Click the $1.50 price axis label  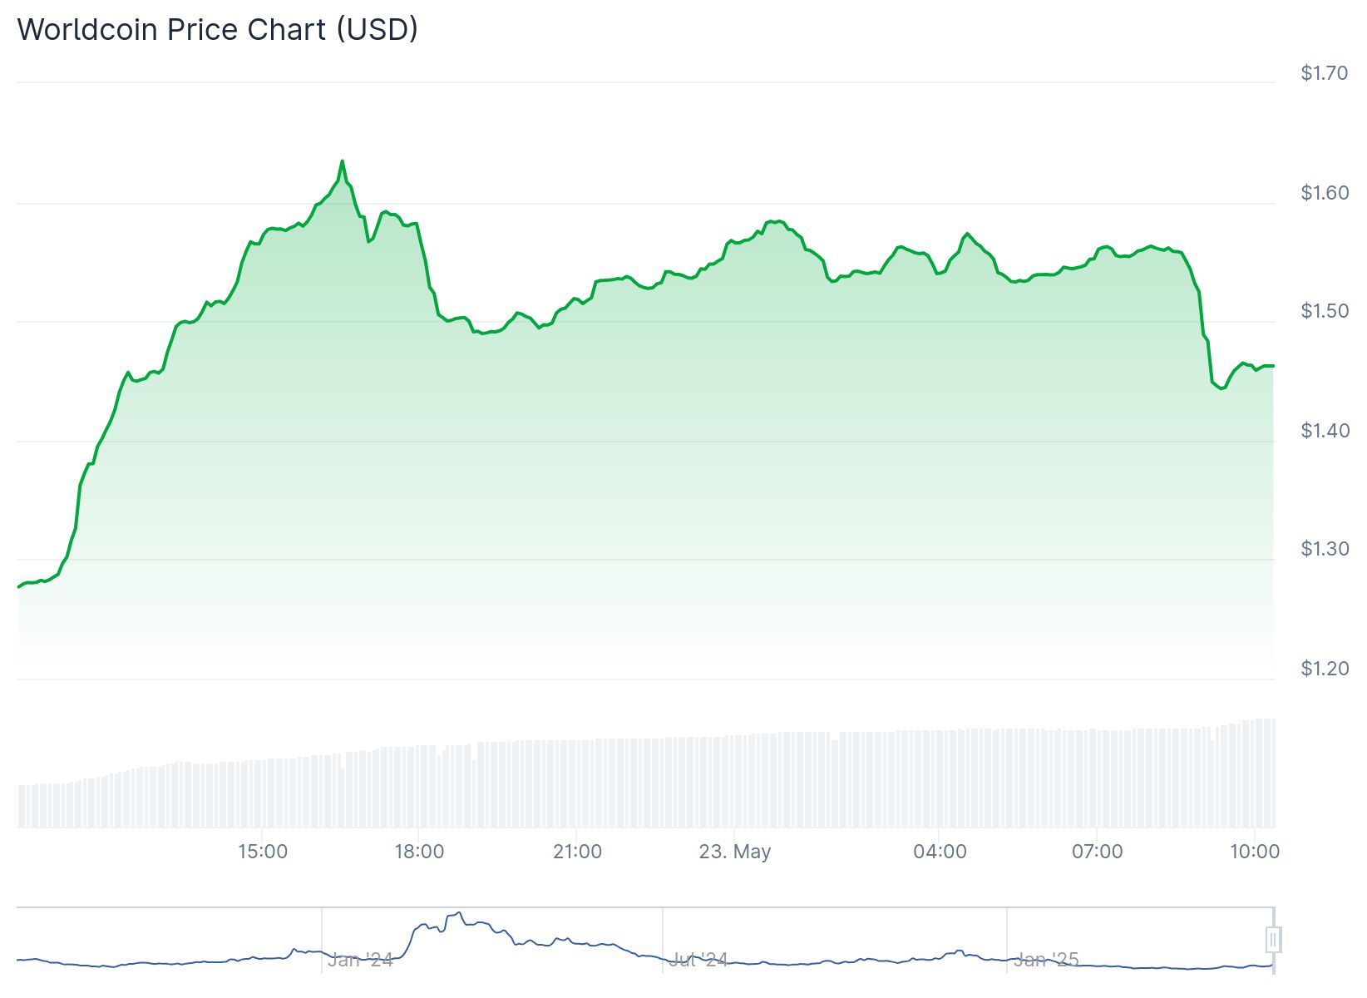pos(1325,311)
